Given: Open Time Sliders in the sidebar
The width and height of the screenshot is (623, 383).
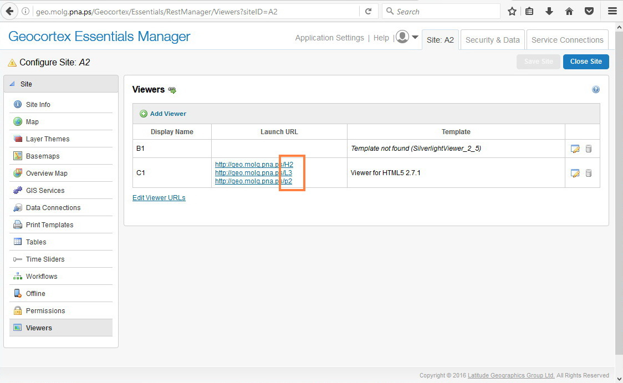Looking at the screenshot, I should coord(61,259).
